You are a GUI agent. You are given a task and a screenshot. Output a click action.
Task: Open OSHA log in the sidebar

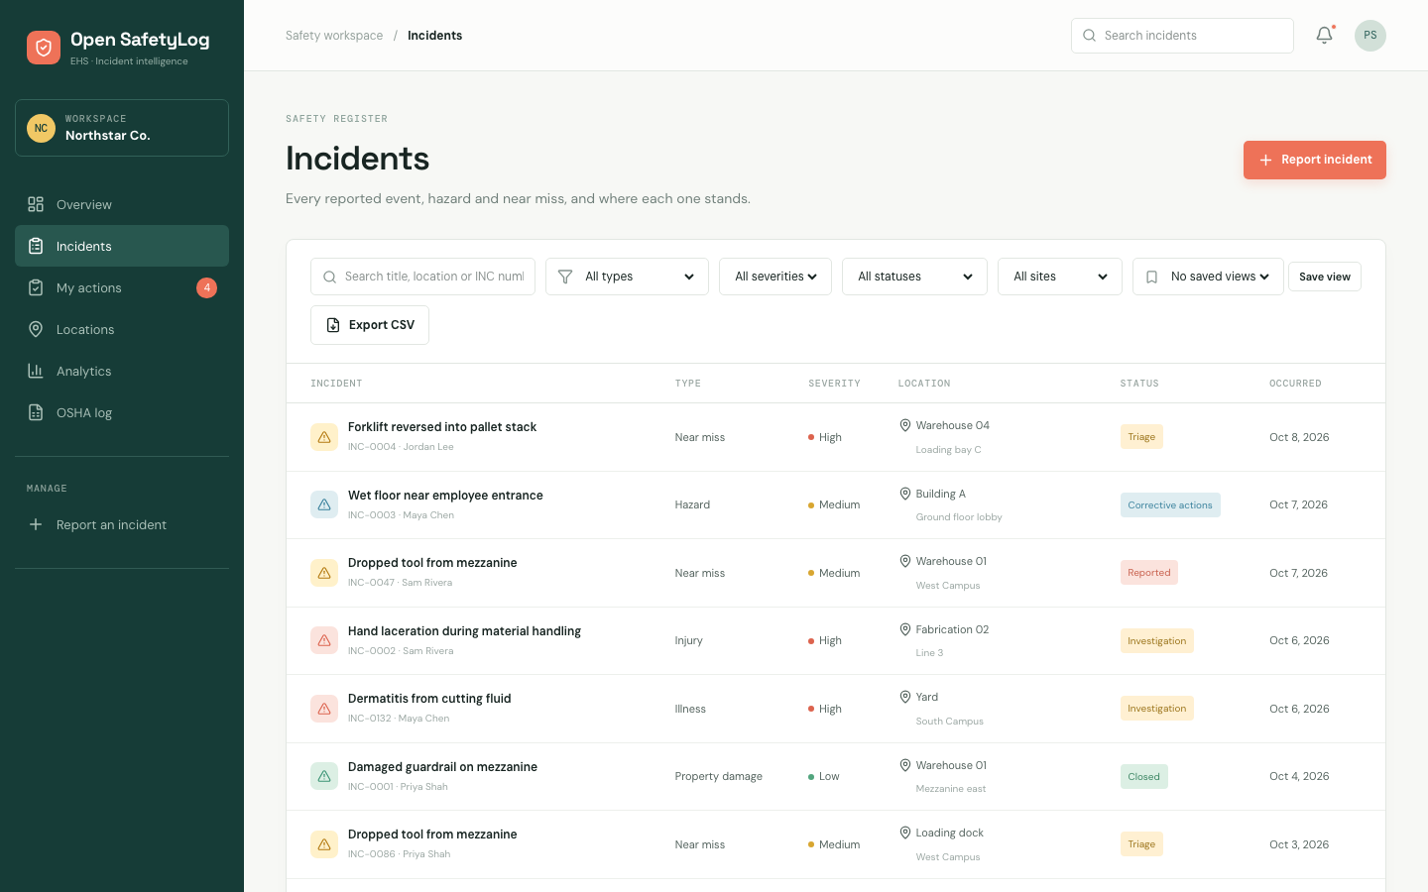122,412
